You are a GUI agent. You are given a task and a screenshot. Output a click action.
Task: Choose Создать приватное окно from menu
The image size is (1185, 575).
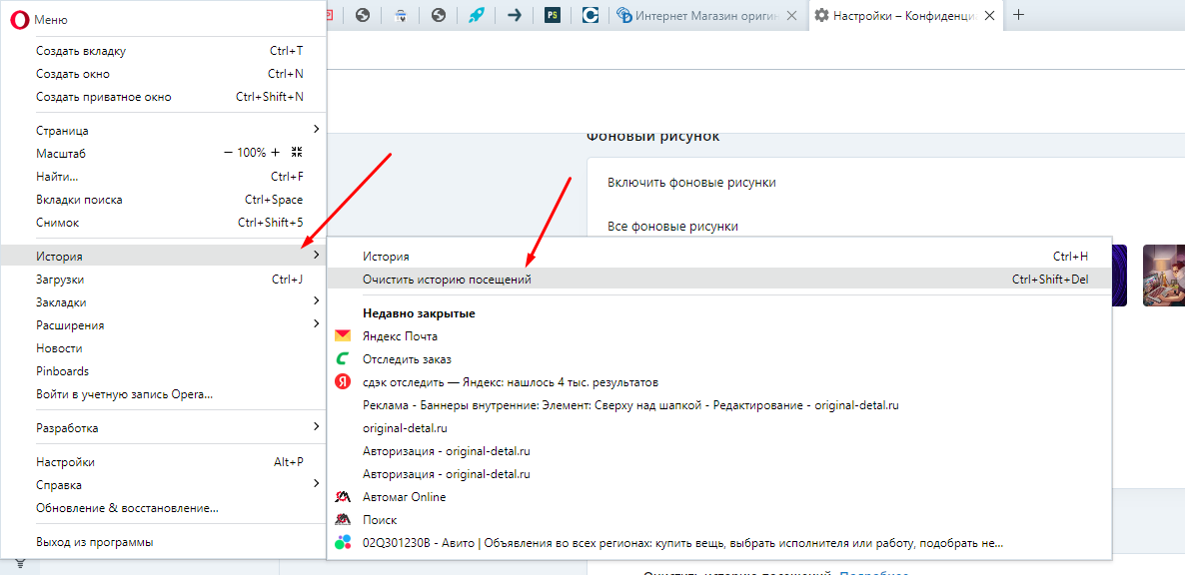coord(104,97)
